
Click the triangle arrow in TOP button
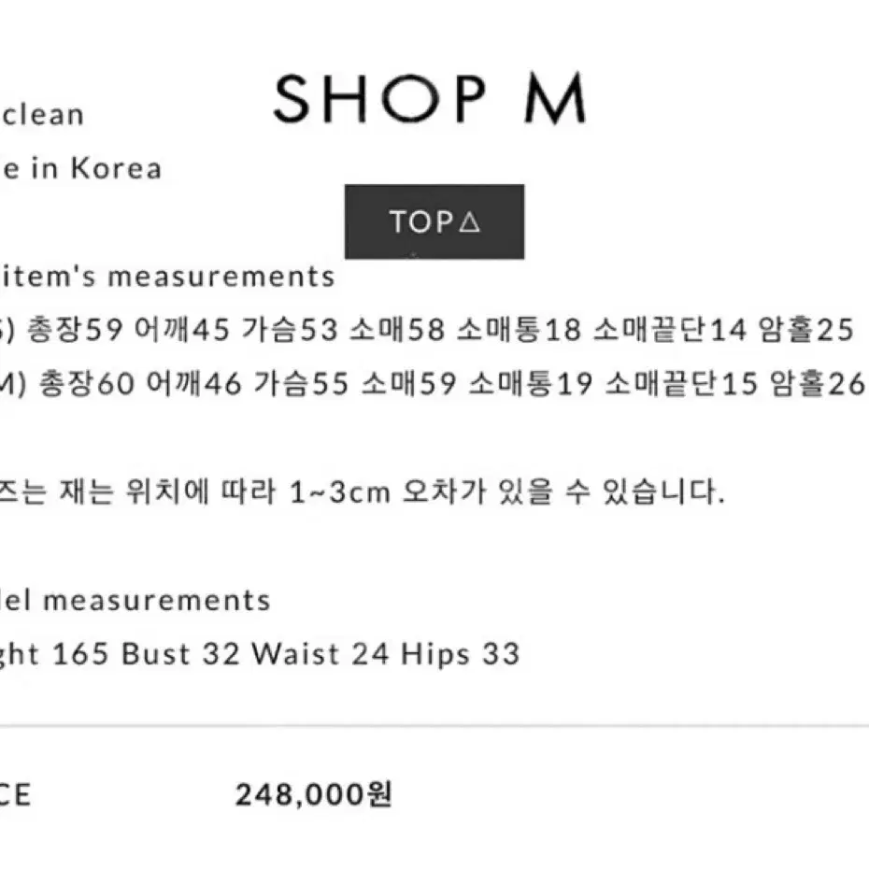pos(470,221)
